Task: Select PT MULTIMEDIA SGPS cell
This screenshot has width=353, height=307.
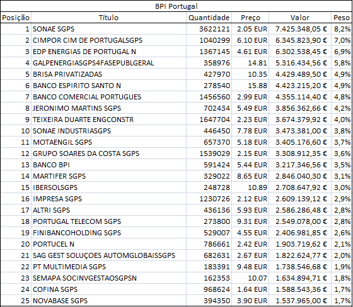Action: 108,267
